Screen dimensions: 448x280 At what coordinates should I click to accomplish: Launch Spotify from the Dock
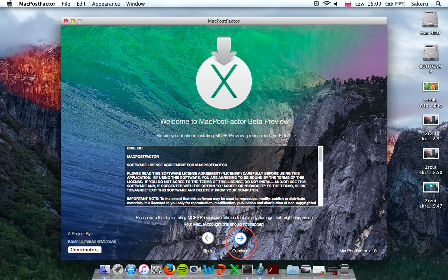(183, 269)
